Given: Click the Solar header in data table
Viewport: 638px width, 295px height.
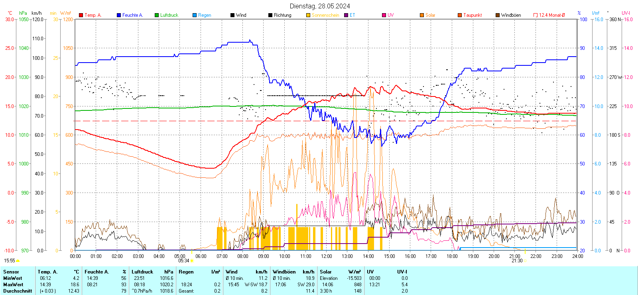Looking at the screenshot, I should point(326,272).
